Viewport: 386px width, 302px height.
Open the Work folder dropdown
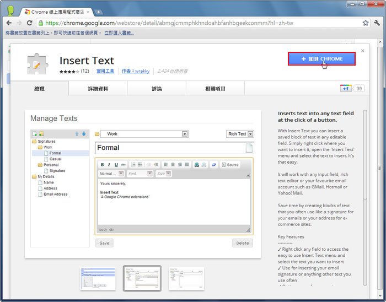click(x=144, y=134)
